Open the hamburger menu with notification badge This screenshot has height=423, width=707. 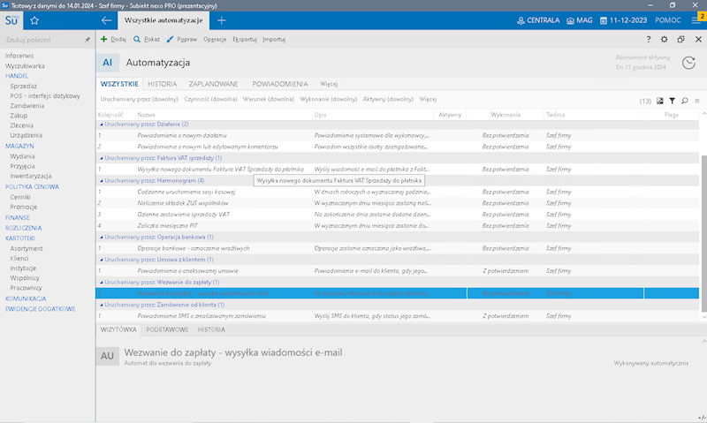point(697,19)
